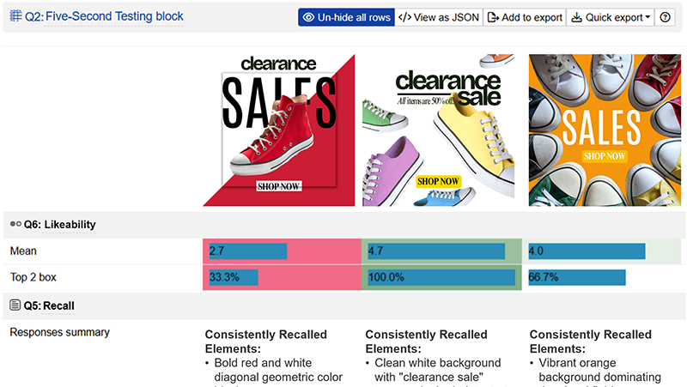Image resolution: width=687 pixels, height=387 pixels.
Task: Click the Q5 Recall text icon
Action: 15,305
